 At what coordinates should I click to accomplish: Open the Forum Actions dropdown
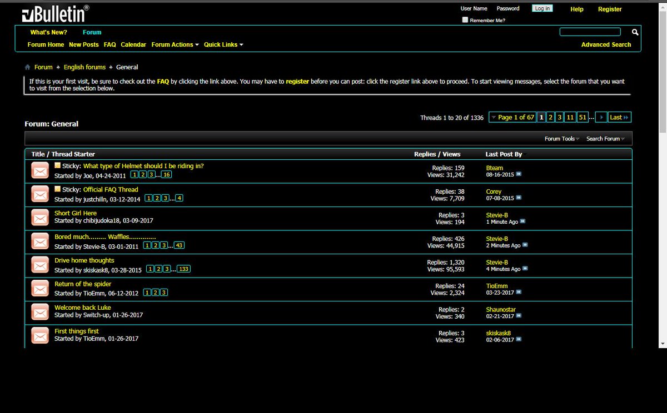click(175, 44)
